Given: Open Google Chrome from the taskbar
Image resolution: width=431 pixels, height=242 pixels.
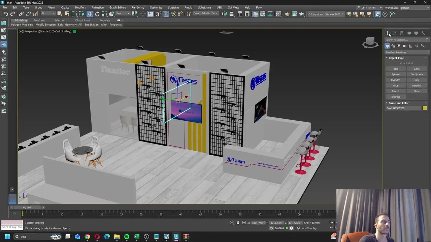Looking at the screenshot, I should (x=87, y=237).
